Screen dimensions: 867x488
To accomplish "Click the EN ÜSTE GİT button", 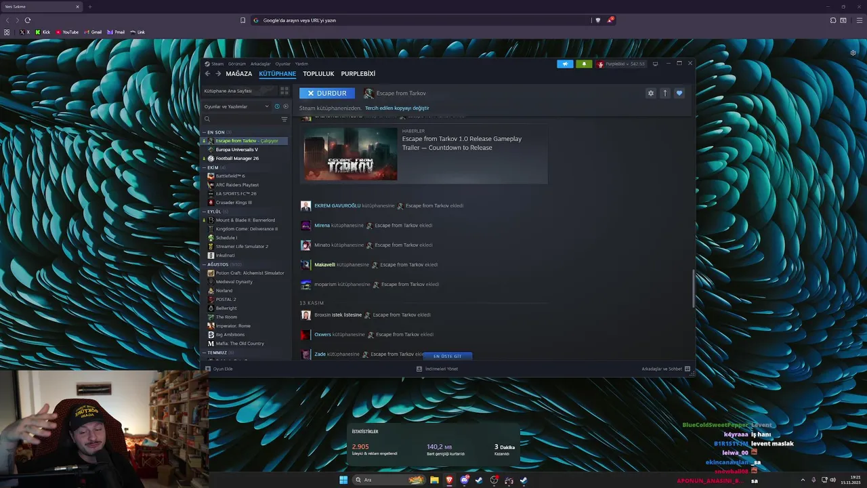I will pos(448,356).
